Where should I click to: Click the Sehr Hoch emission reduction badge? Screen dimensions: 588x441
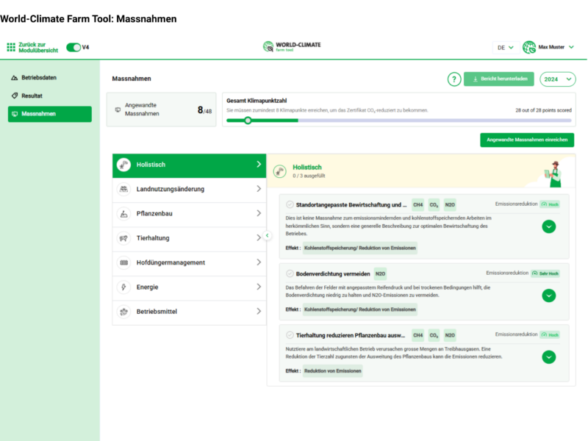(x=545, y=273)
